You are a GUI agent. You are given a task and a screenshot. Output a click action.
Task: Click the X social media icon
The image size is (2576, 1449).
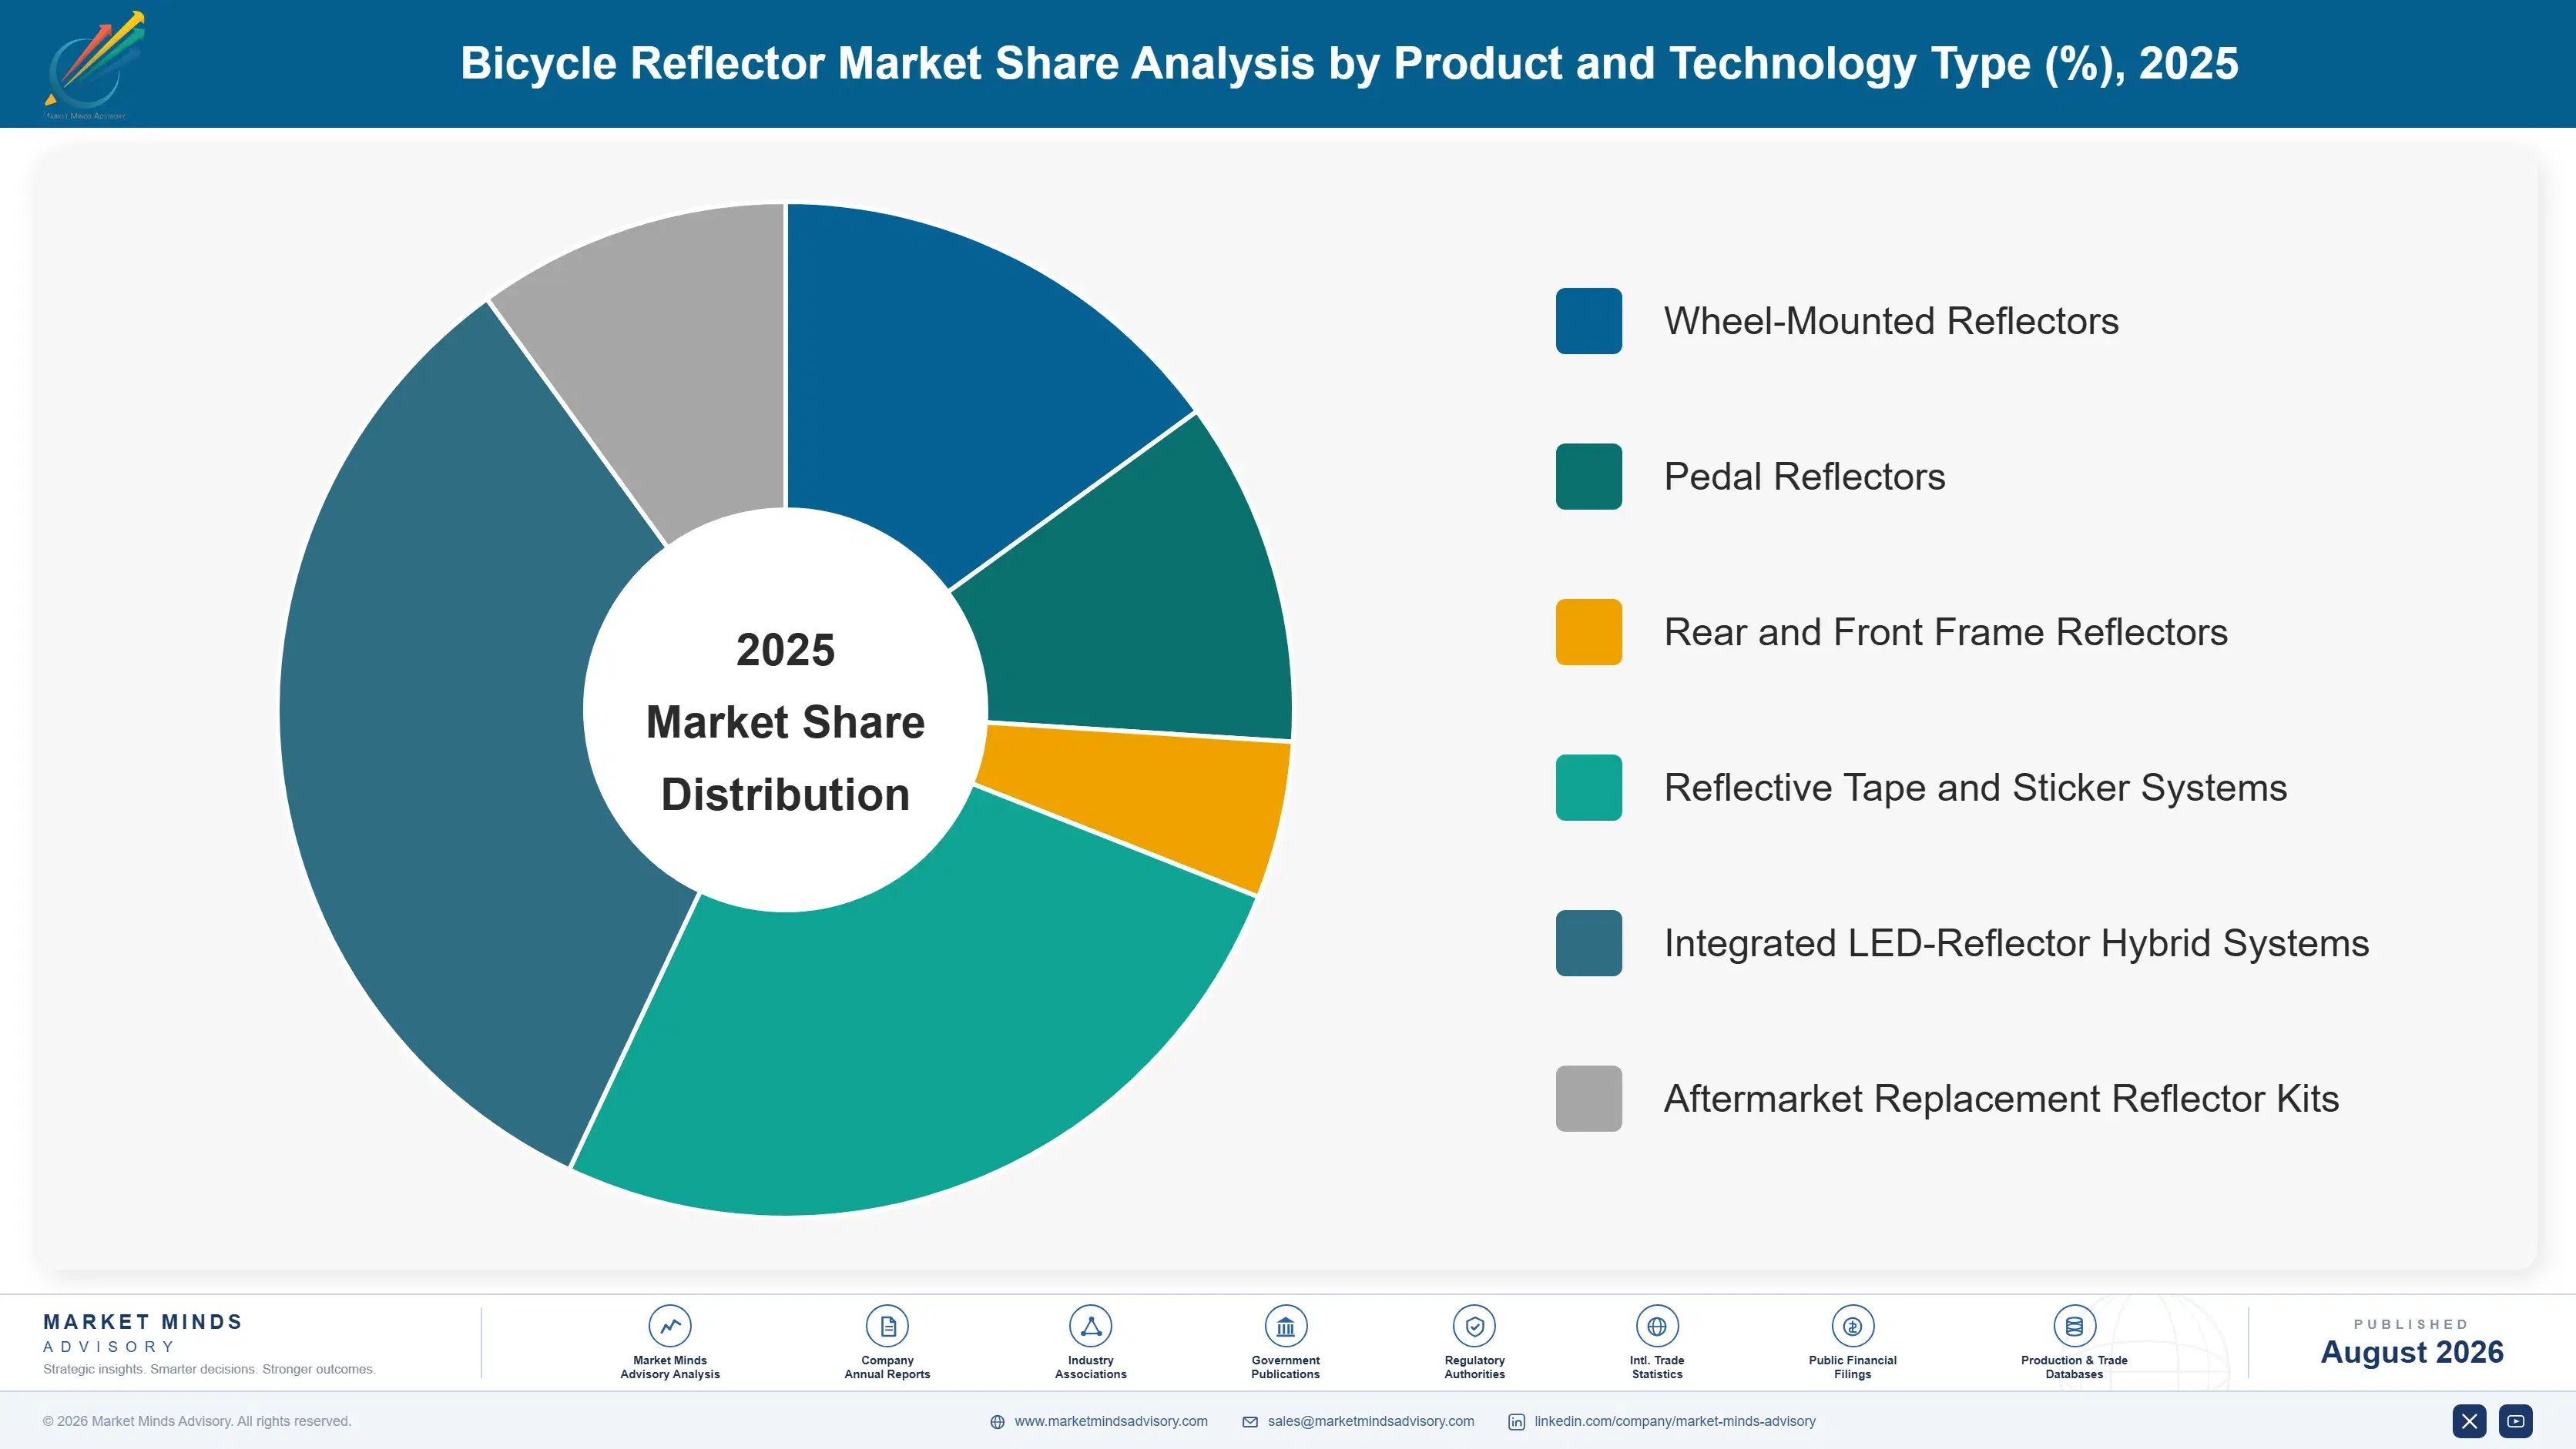tap(2469, 1421)
